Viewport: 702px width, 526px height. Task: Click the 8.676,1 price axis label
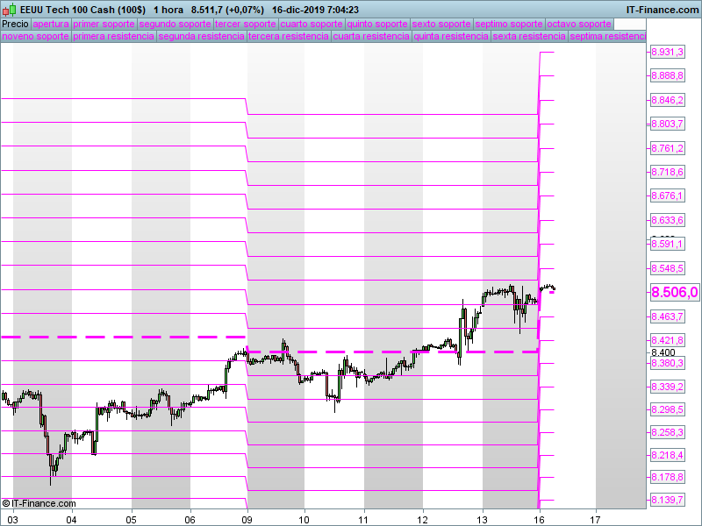[667, 195]
